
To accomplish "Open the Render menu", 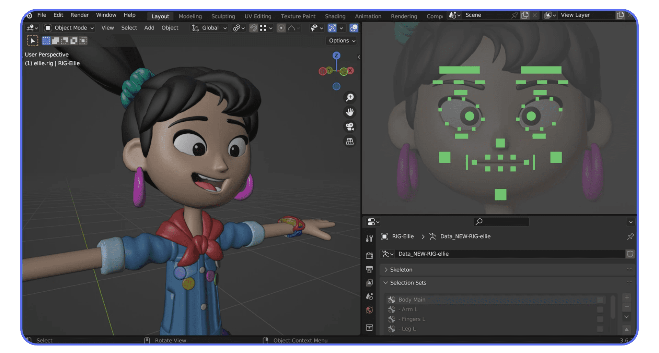I will [79, 15].
